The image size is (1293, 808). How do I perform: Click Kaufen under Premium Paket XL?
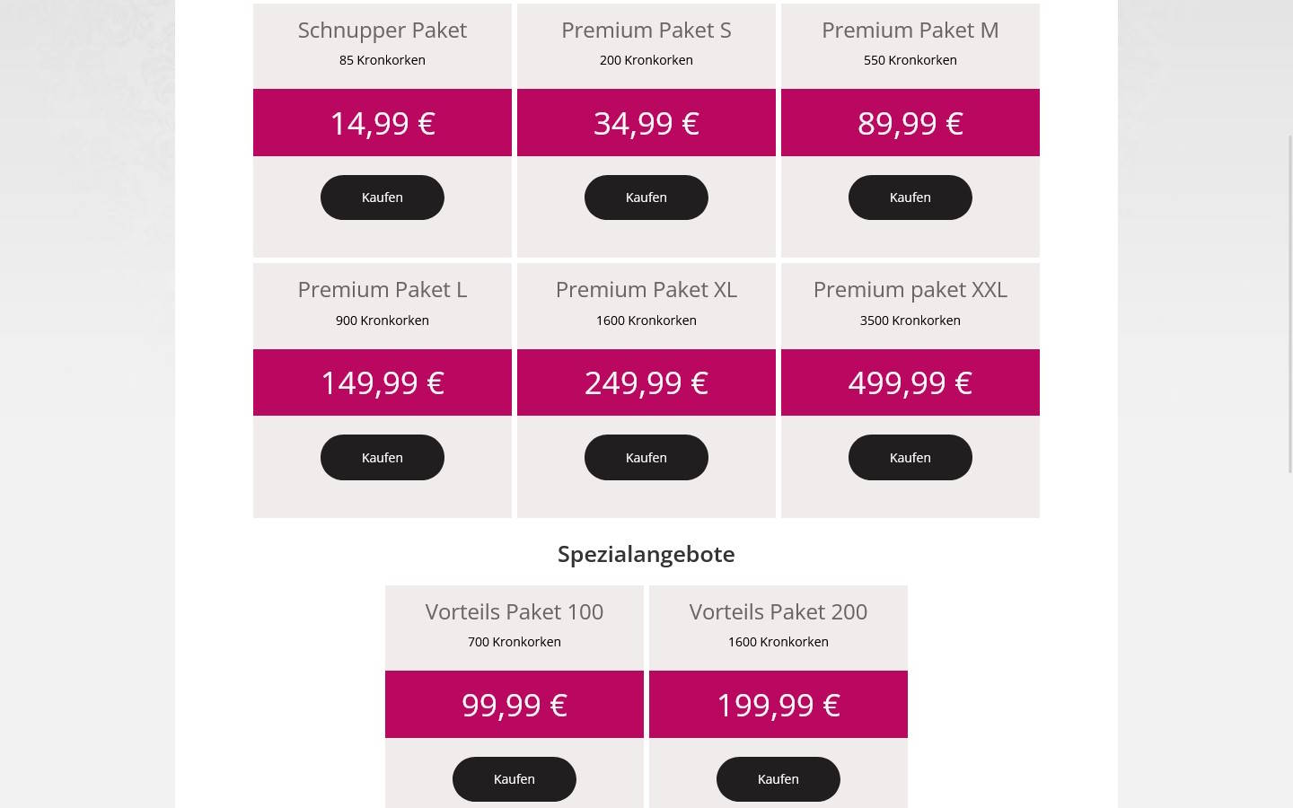646,457
